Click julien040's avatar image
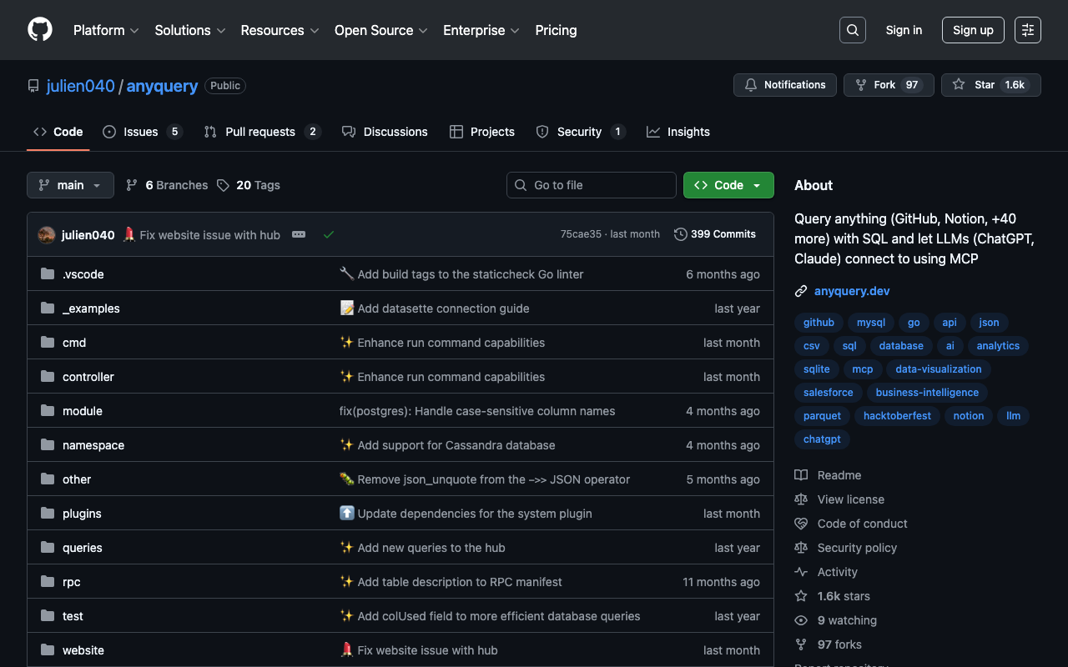Viewport: 1068px width, 667px height. coord(47,235)
